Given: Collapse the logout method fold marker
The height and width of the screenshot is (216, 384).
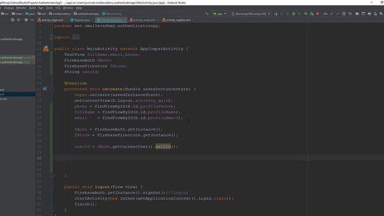Looking at the screenshot, I should [x=52, y=187].
